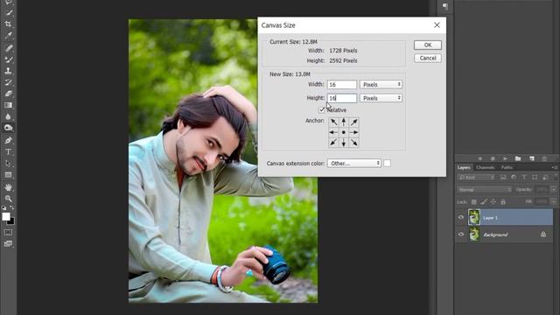Switch to the Channels tab
The image size is (560, 315).
click(485, 167)
